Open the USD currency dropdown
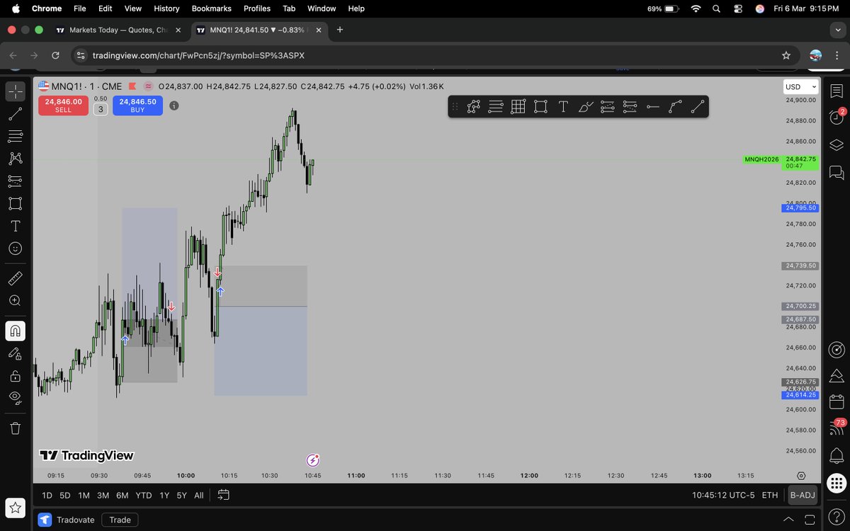This screenshot has width=850, height=531. point(800,87)
